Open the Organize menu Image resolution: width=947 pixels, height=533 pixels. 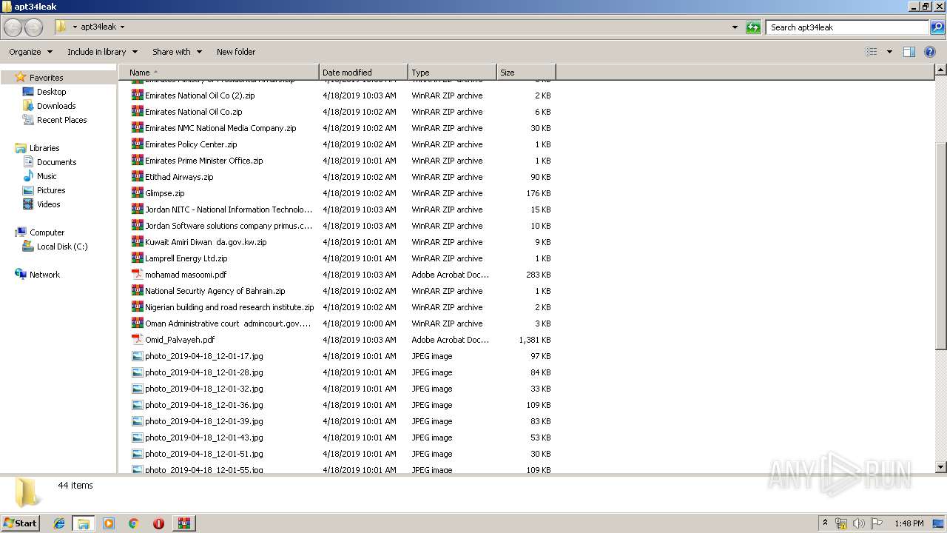point(31,52)
